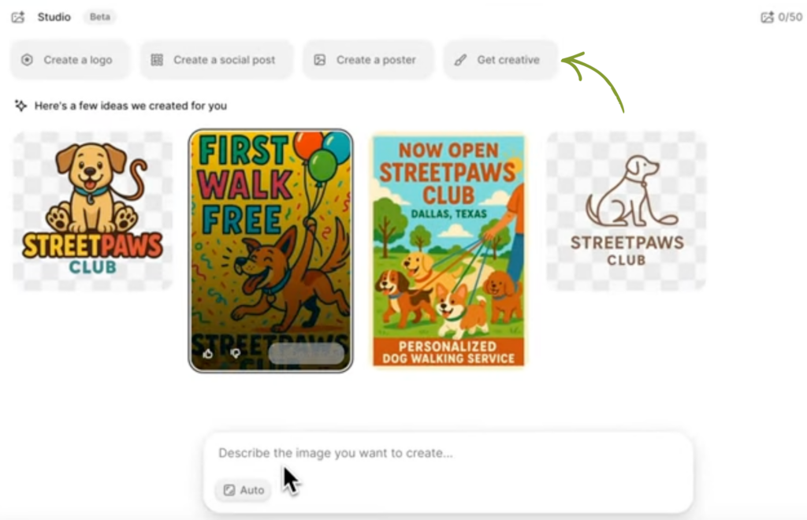Choose Create a social post

216,60
